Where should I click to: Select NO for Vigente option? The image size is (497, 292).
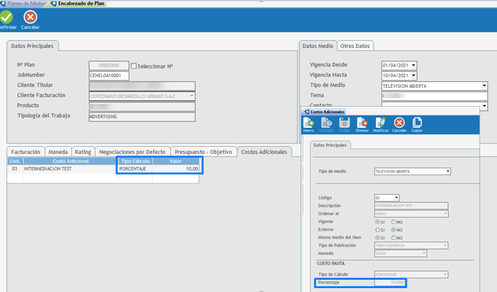[x=394, y=222]
